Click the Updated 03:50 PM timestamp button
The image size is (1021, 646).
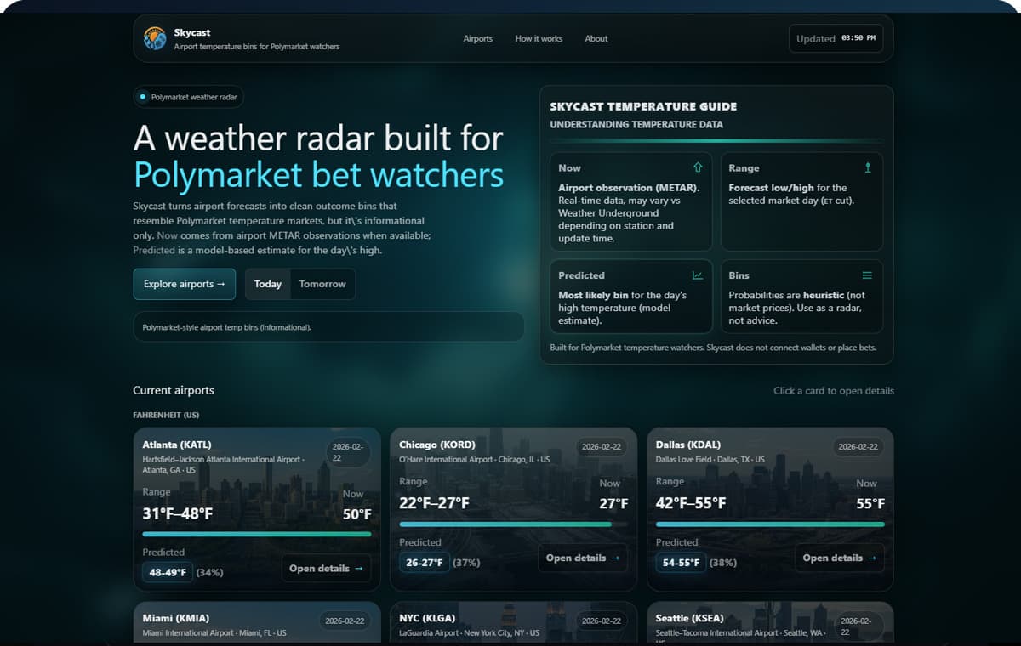(x=836, y=38)
